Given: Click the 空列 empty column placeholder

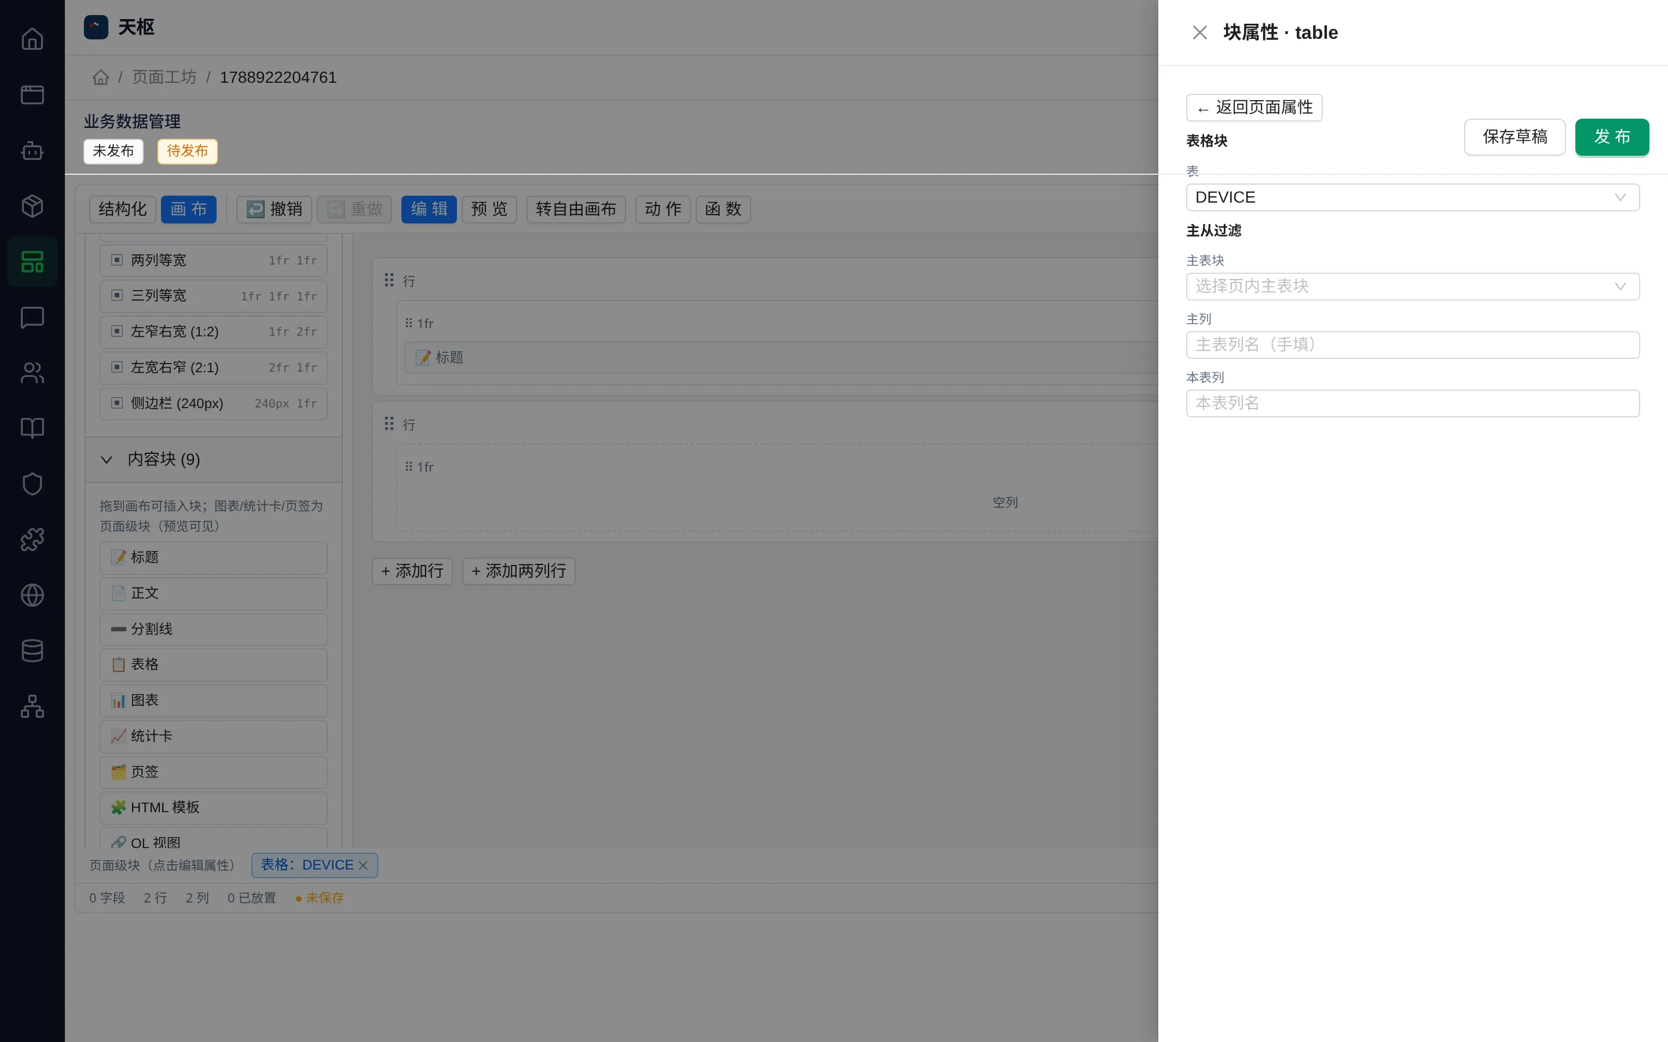Looking at the screenshot, I should click(1005, 503).
